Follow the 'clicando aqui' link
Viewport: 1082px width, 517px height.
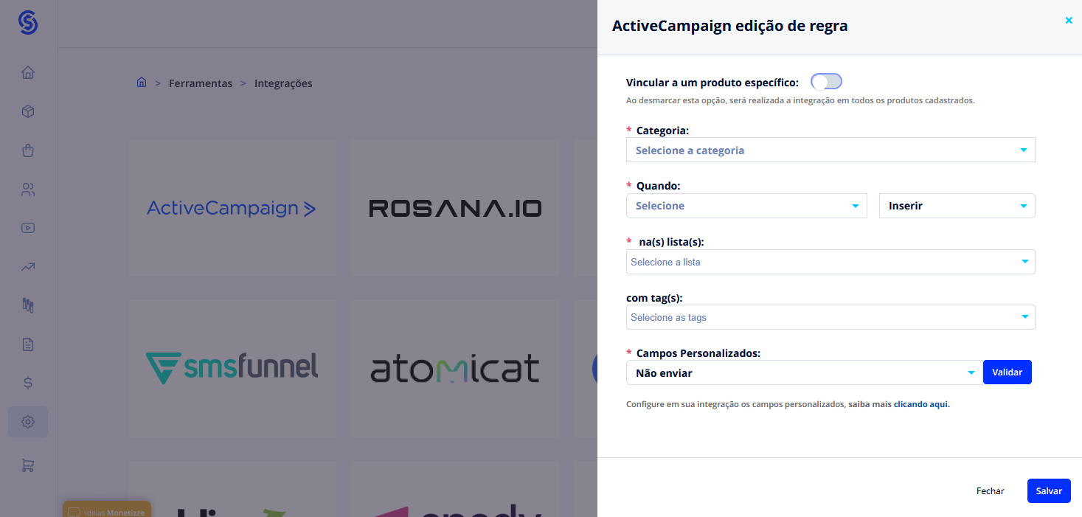pyautogui.click(x=921, y=404)
